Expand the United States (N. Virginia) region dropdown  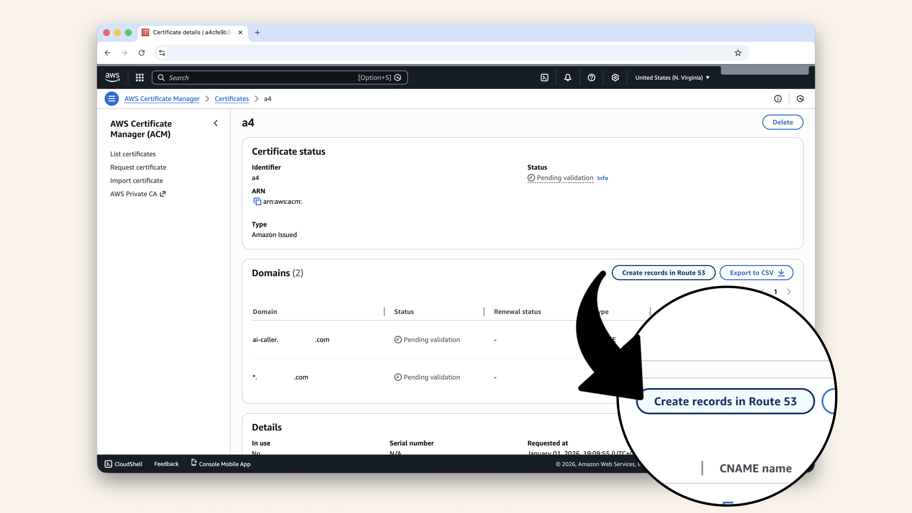(672, 77)
